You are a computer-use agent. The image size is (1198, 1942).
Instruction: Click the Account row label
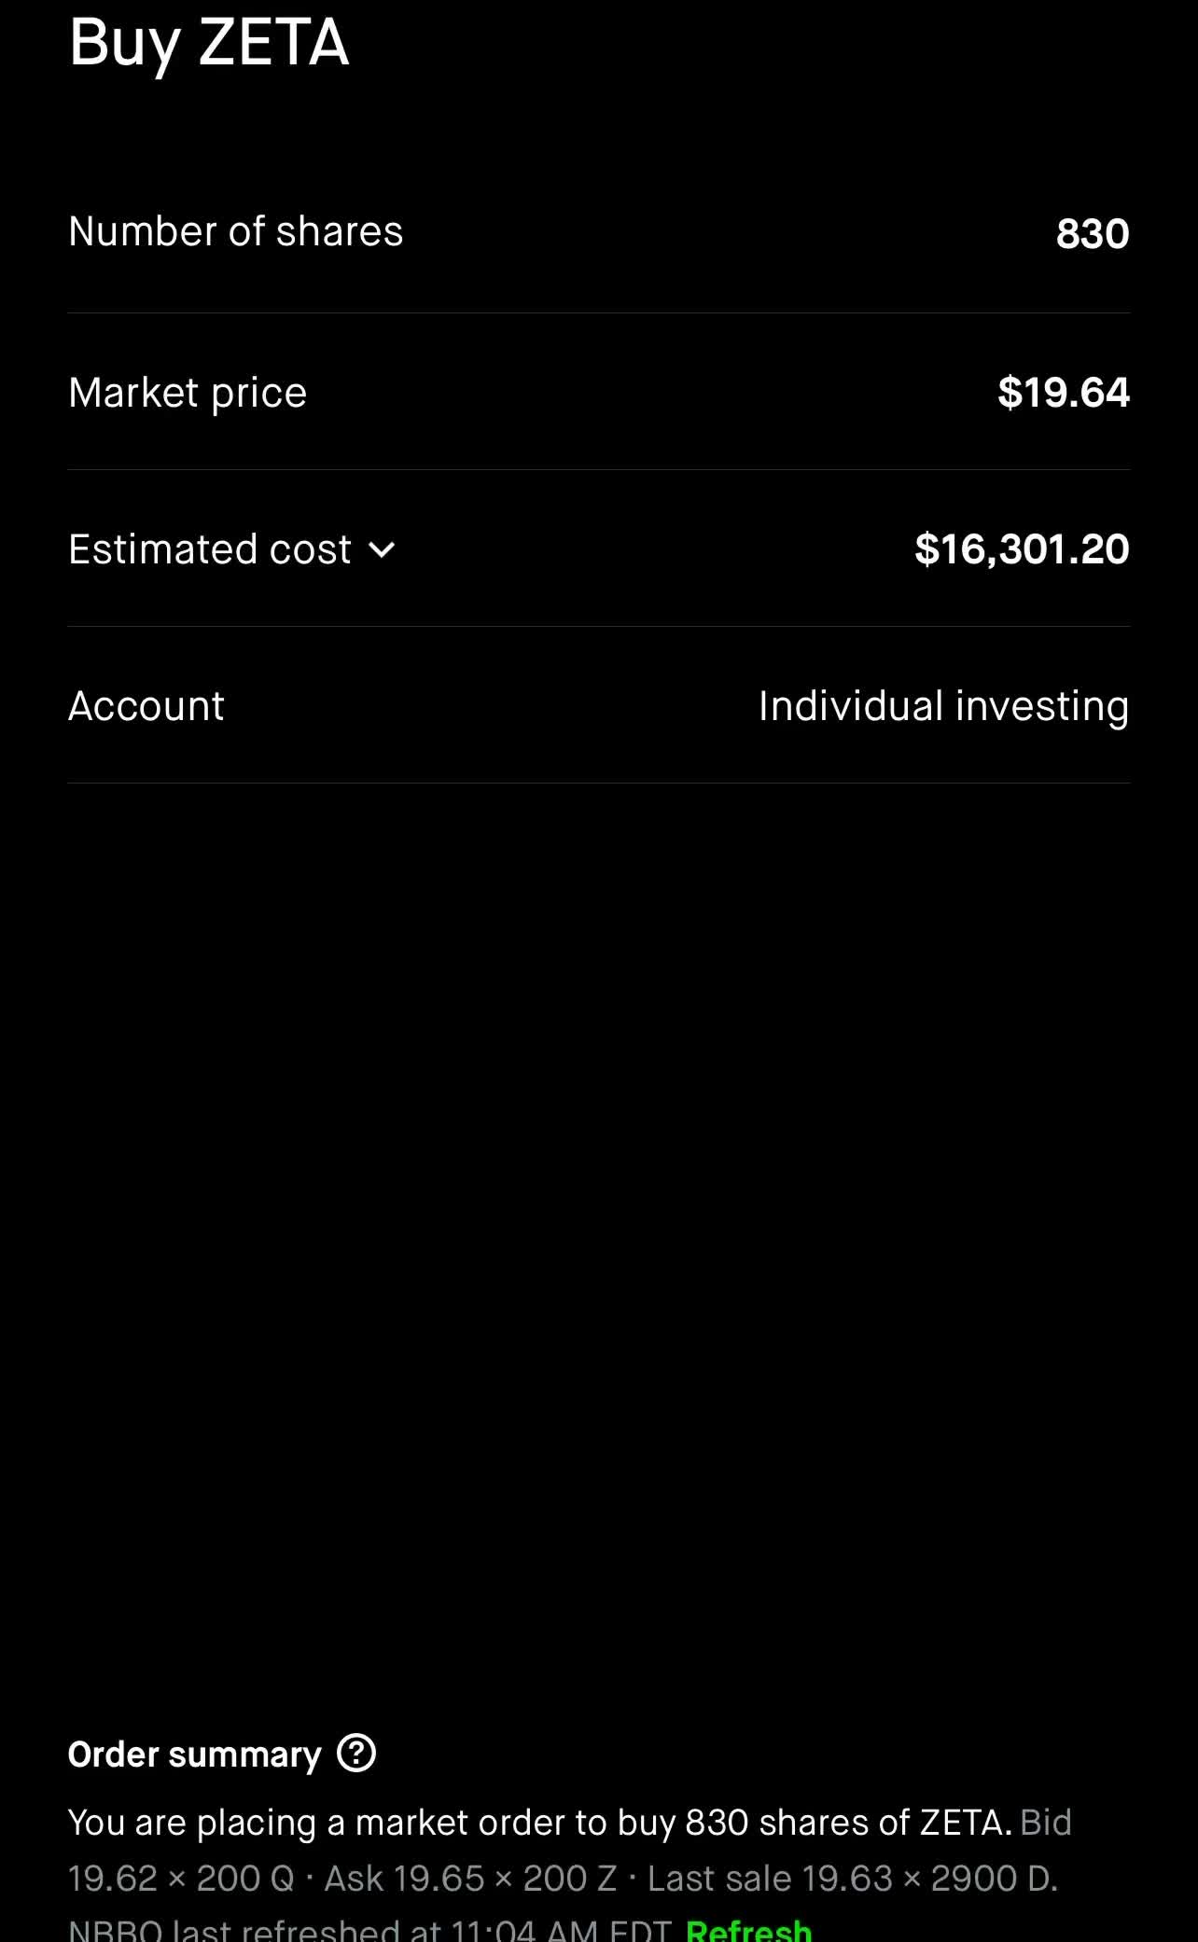146,706
